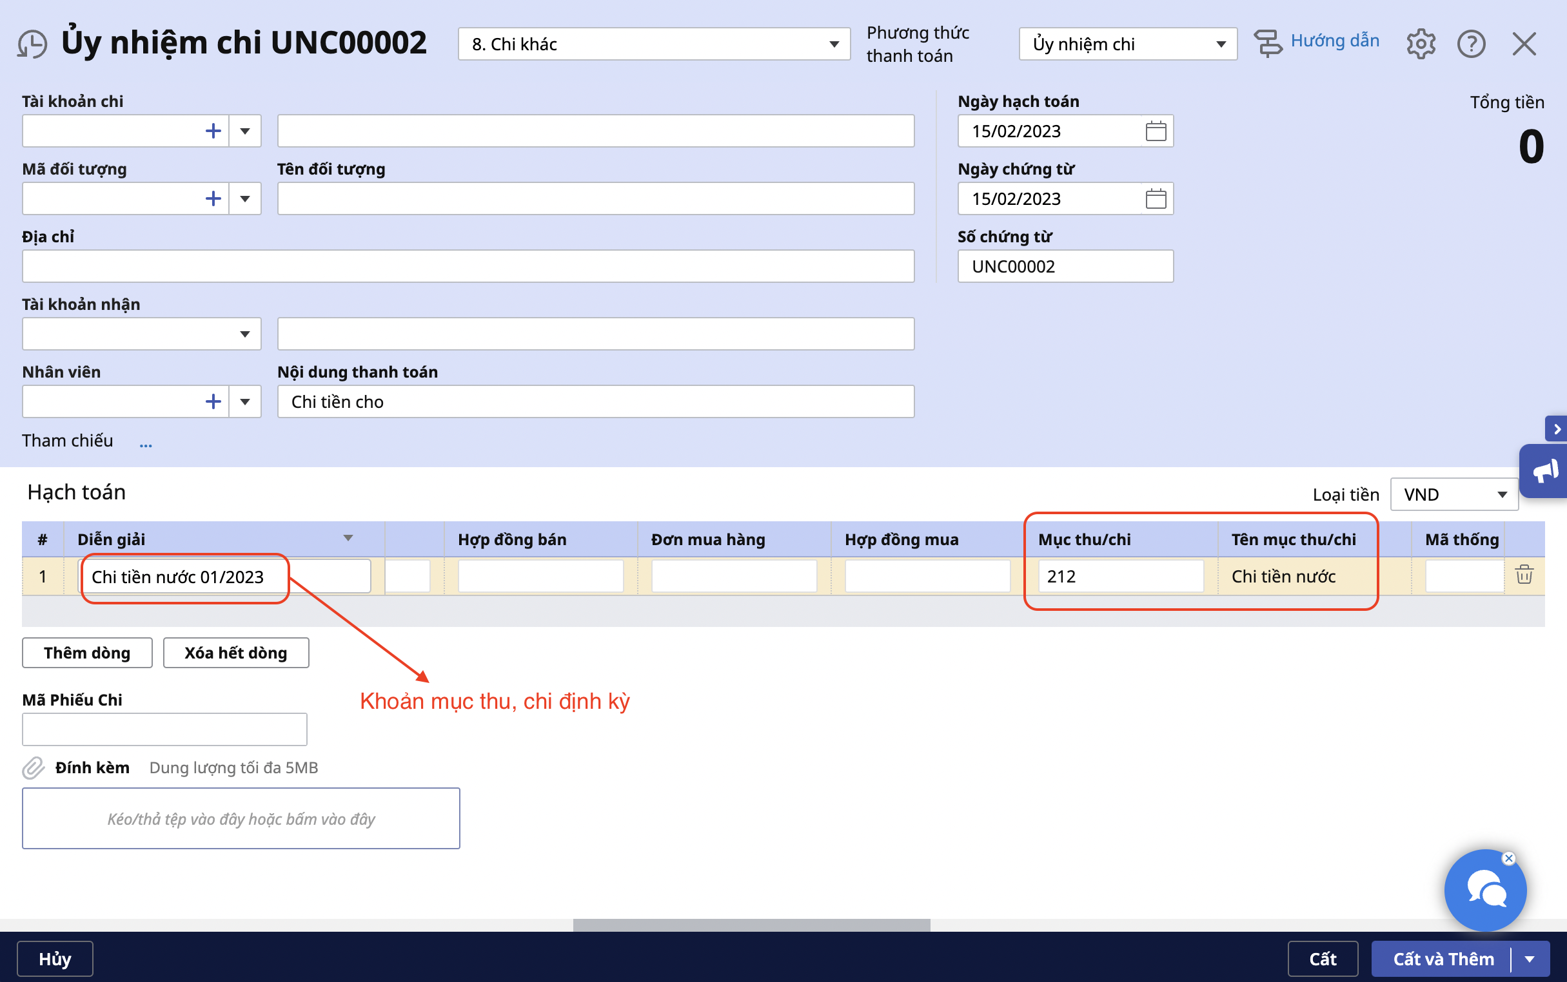Dismiss the chat bubble with small x
The image size is (1567, 982).
[x=1509, y=858]
